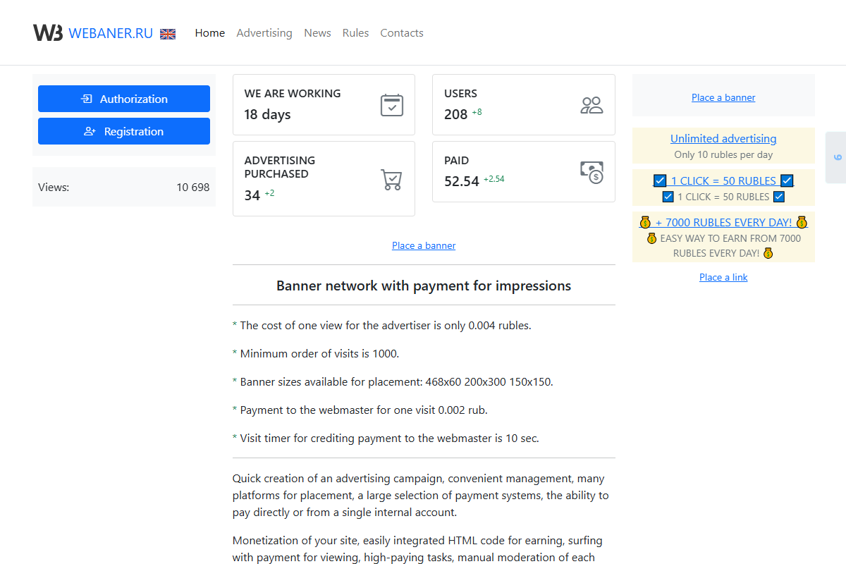
Task: Open the Unlimited advertising link
Action: pos(723,138)
